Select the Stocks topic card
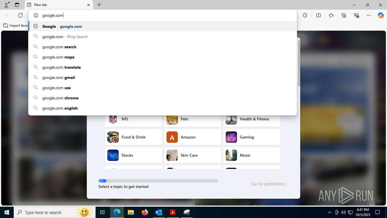Image resolution: width=387 pixels, height=218 pixels. [133, 155]
